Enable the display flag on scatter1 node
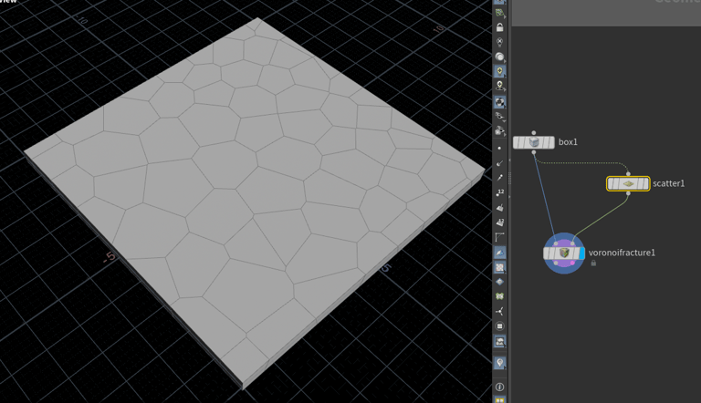 (646, 183)
